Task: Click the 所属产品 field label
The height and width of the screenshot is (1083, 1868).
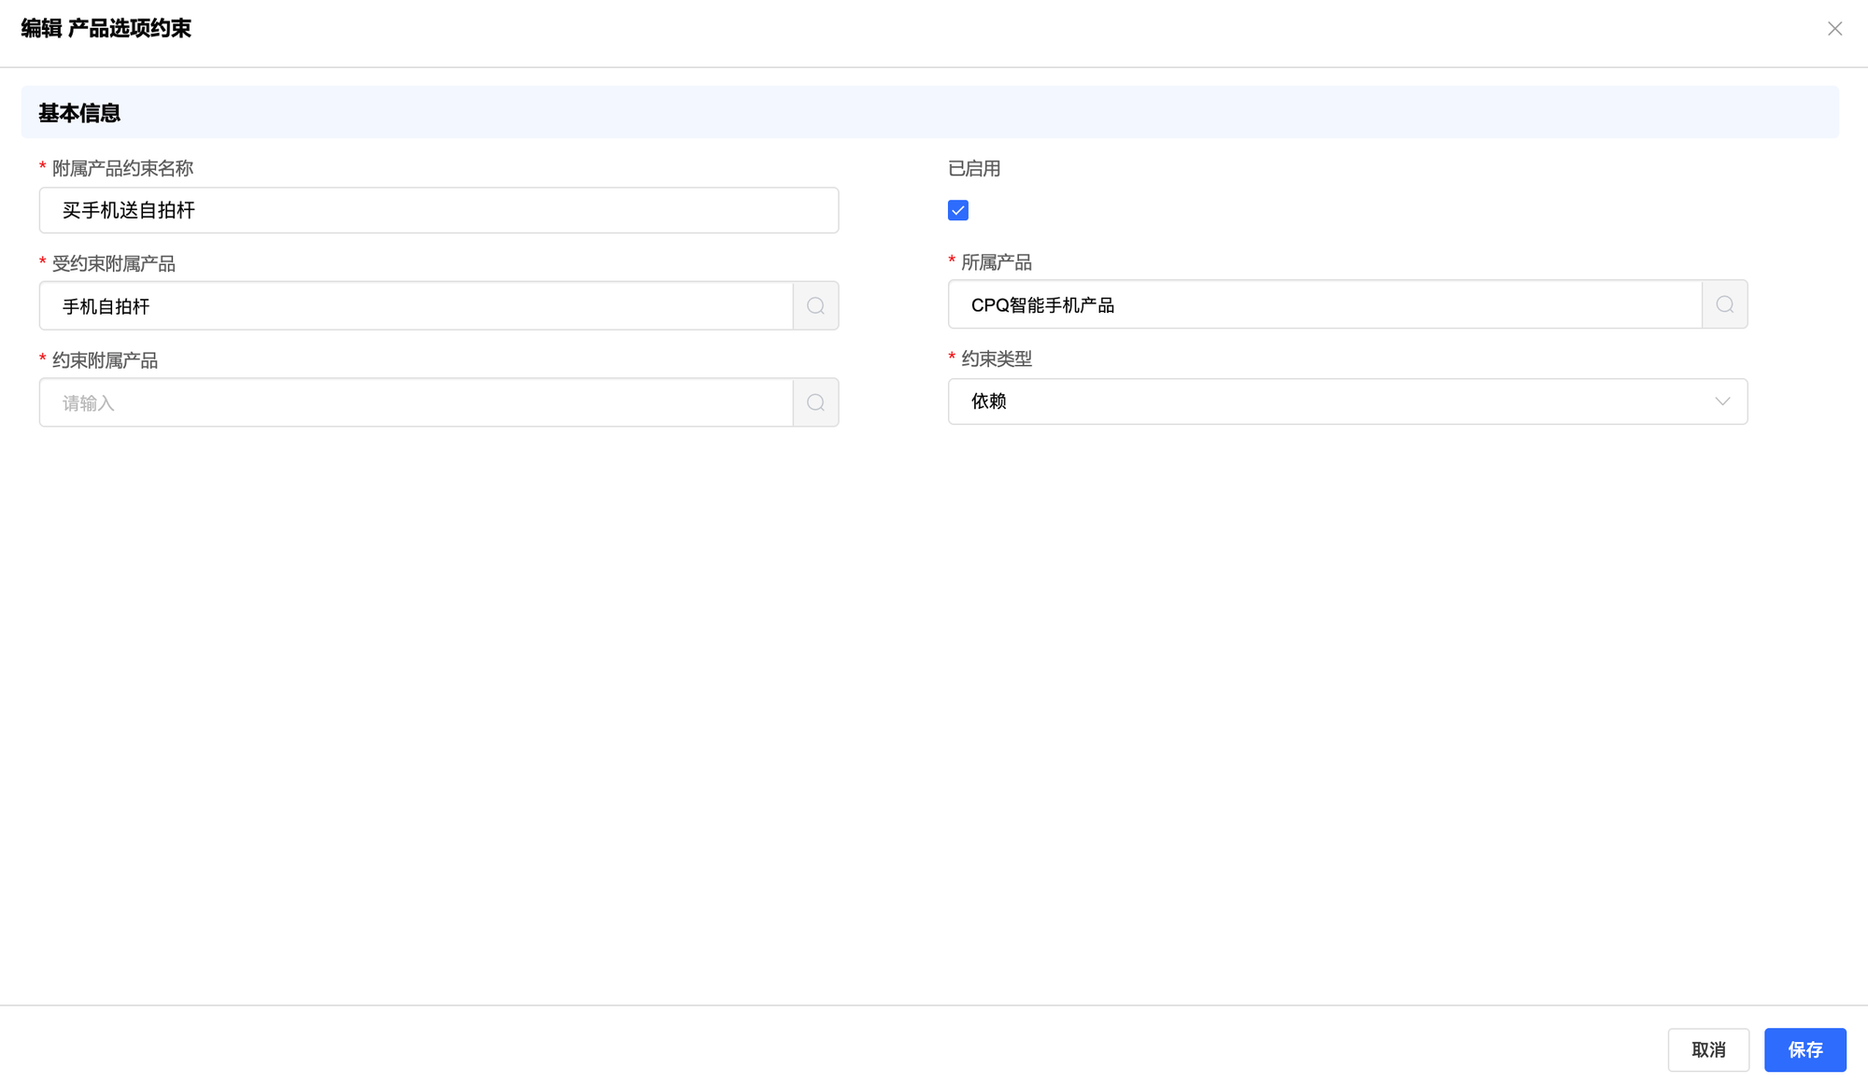Action: tap(996, 263)
